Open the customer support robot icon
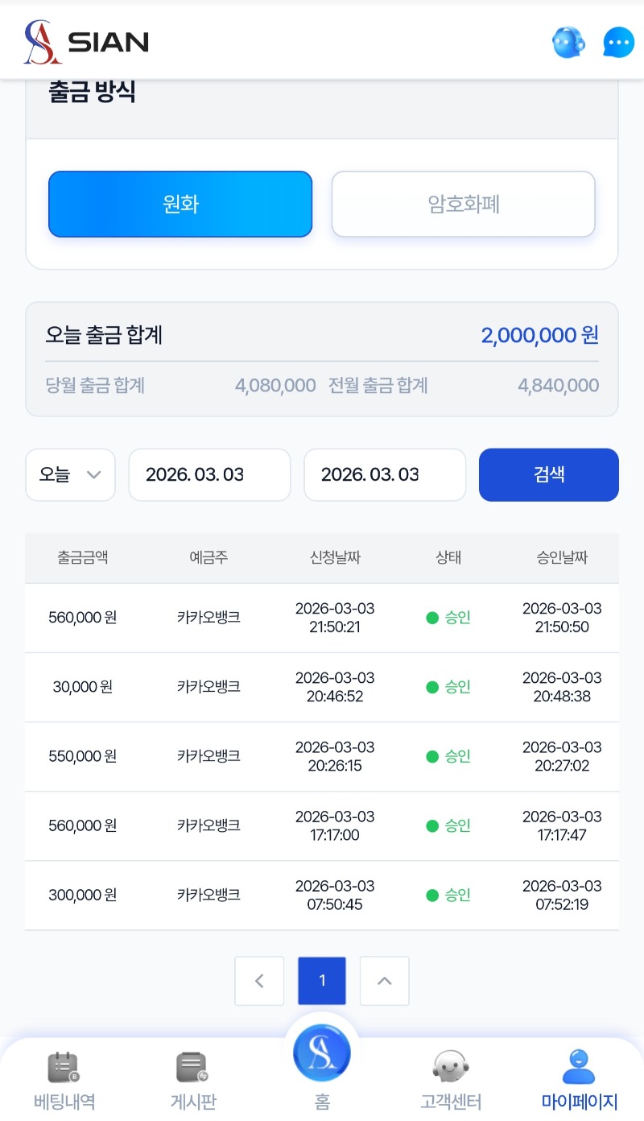 click(x=568, y=42)
